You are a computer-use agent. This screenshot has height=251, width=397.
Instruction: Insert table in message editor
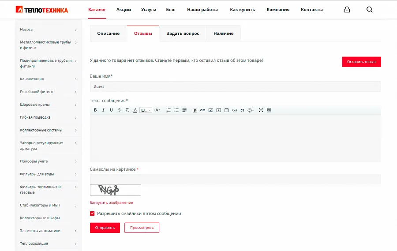(227, 110)
